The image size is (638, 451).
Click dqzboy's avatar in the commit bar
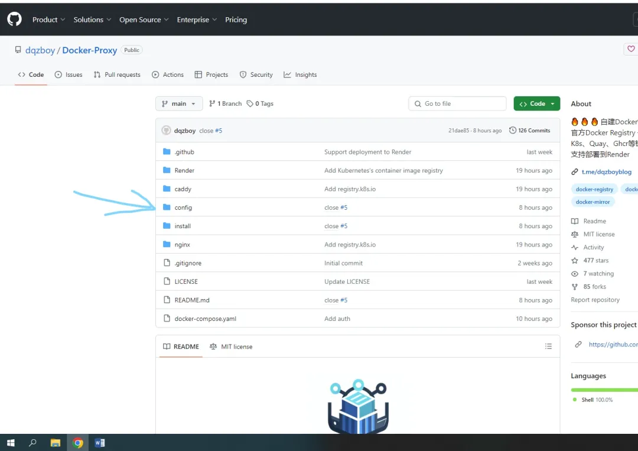(166, 130)
